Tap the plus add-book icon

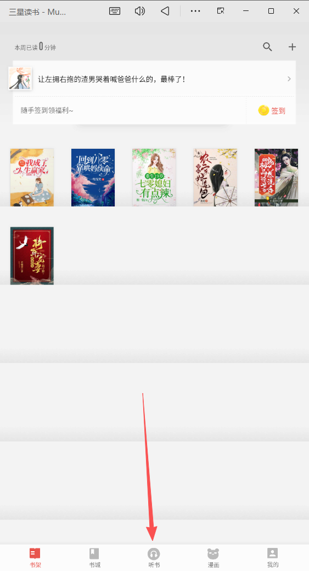click(292, 47)
